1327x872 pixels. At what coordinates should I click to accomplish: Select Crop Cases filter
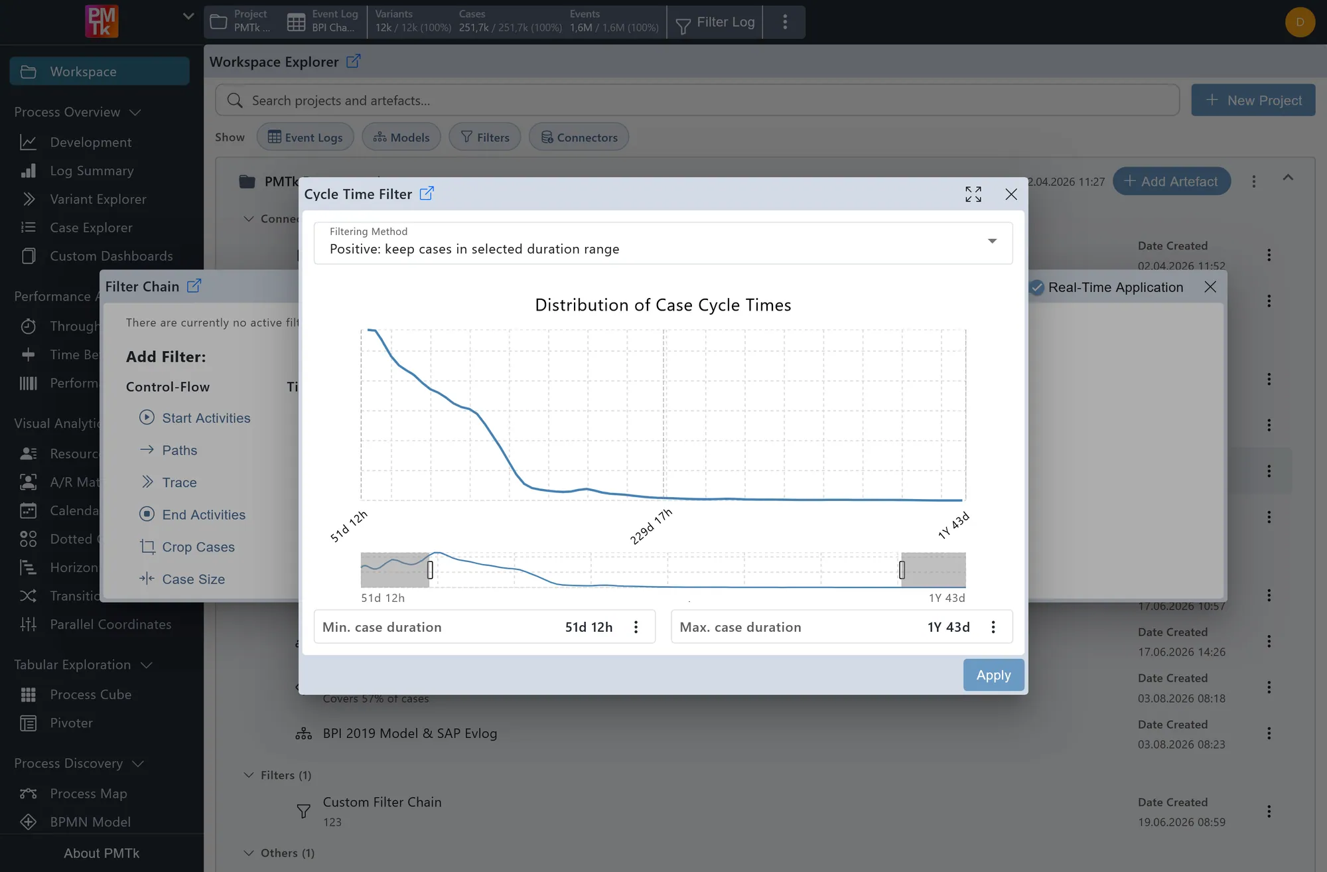pyautogui.click(x=186, y=547)
